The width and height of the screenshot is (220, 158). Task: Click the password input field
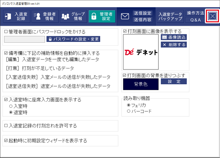pos(24,39)
